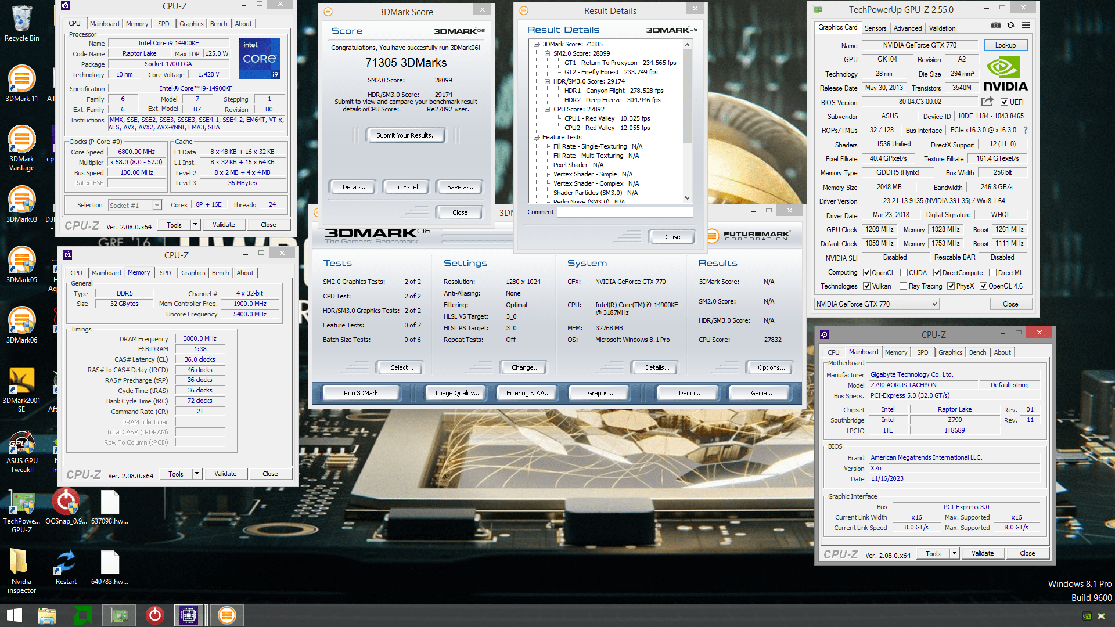Open the NVIDIA GeForce GTX 770 dropdown

click(877, 304)
